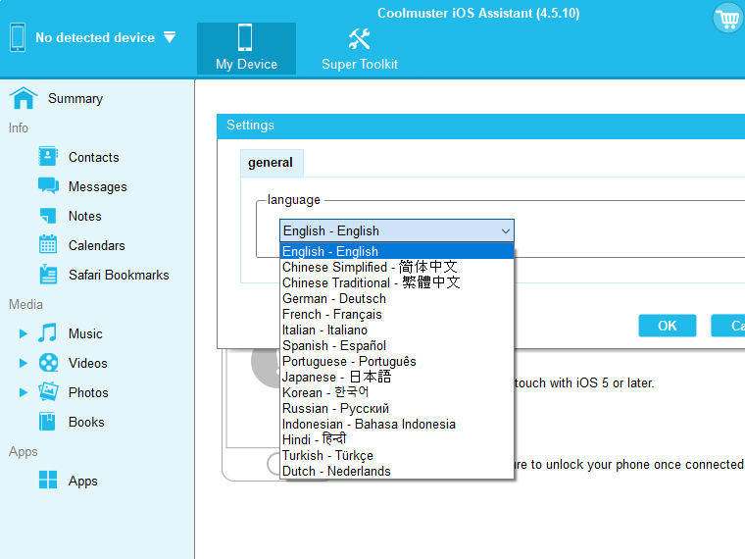Select Turkish - Türkçe language
Image resolution: width=745 pixels, height=559 pixels.
[x=397, y=455]
